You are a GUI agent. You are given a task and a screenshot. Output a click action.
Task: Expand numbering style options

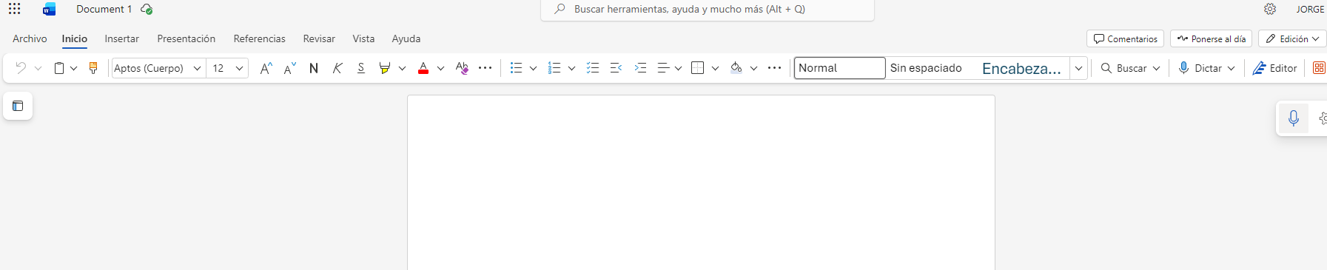(x=571, y=68)
